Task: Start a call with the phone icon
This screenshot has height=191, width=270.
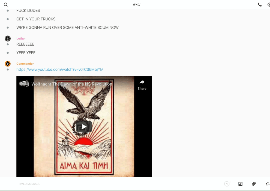Action: (x=260, y=5)
